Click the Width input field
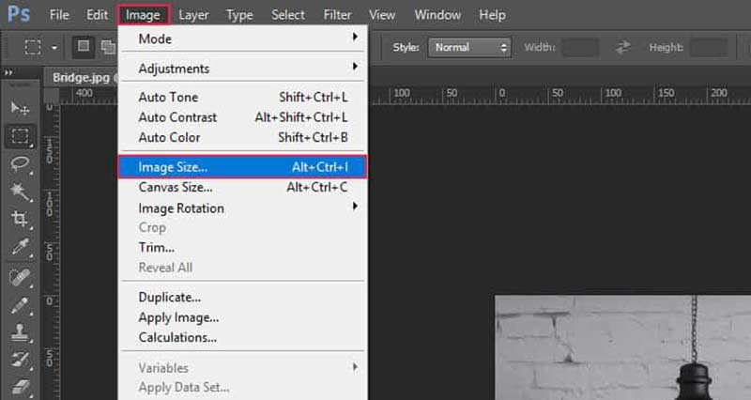Image resolution: width=751 pixels, height=400 pixels. point(580,48)
